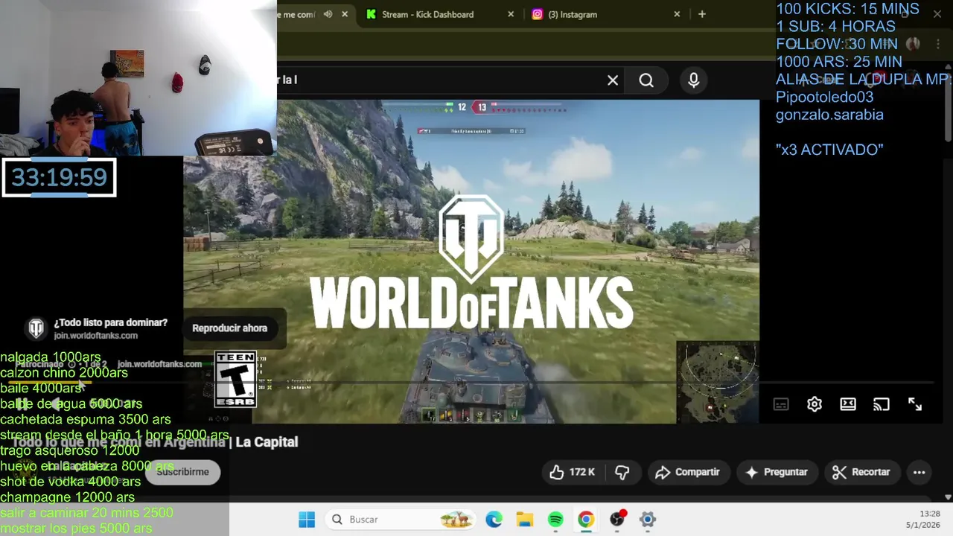Image resolution: width=953 pixels, height=536 pixels.
Task: Open File Explorer from taskbar
Action: (525, 520)
